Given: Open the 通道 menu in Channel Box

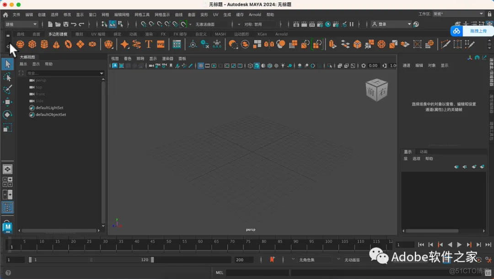Looking at the screenshot, I should point(407,65).
